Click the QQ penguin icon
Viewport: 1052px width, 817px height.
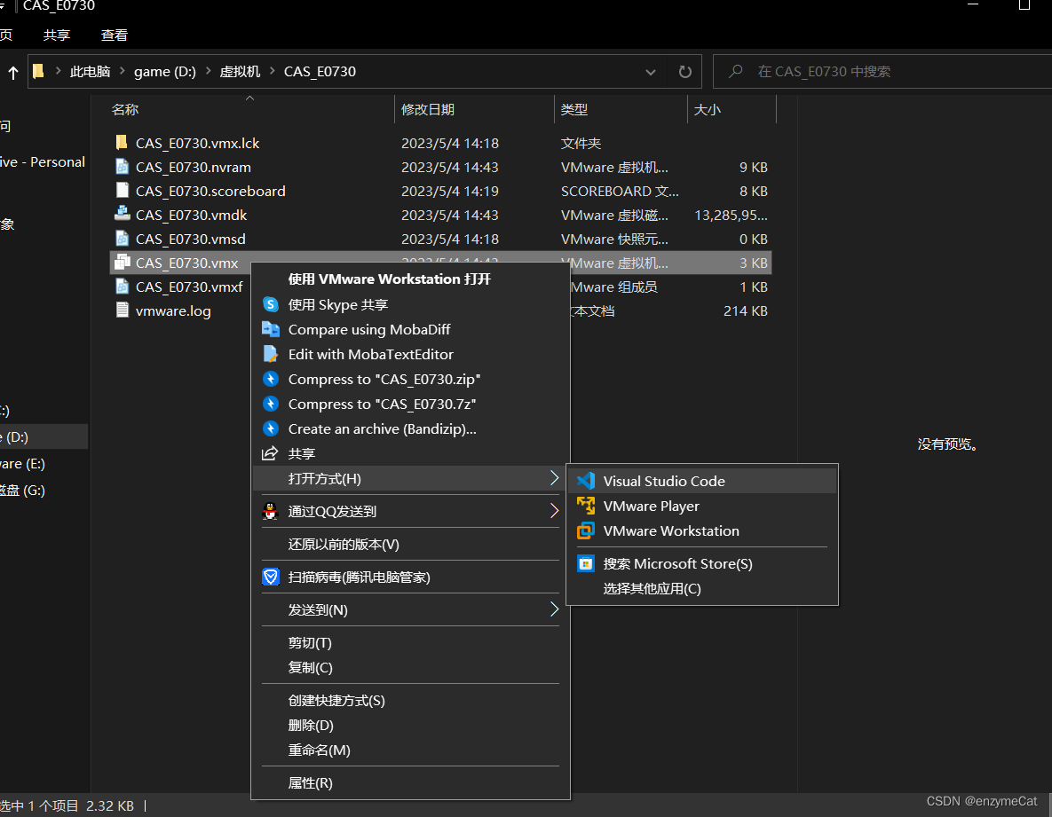(x=271, y=511)
